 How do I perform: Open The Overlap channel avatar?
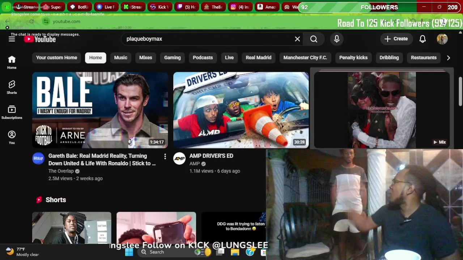38,159
